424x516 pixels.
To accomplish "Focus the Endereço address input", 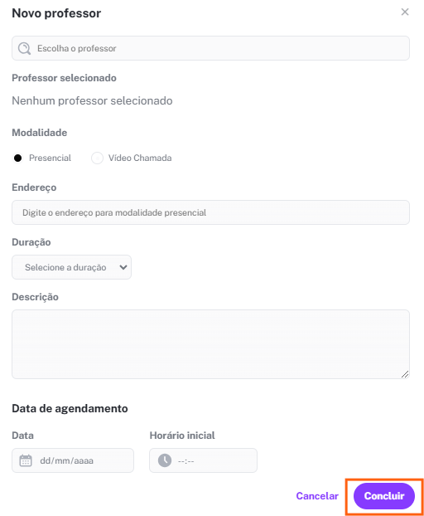I will point(210,212).
